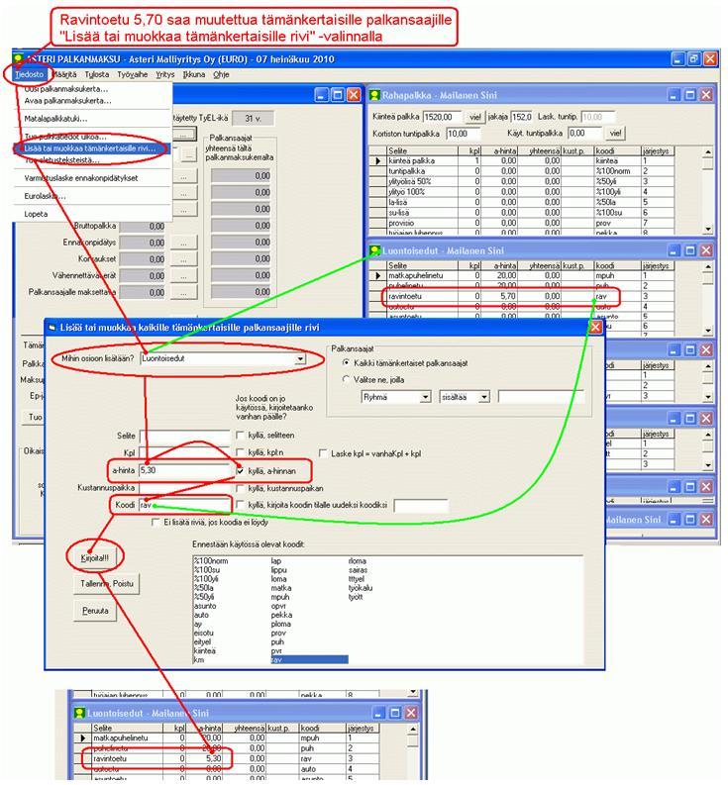Click koodi column header in Rahapalkka table

point(617,150)
